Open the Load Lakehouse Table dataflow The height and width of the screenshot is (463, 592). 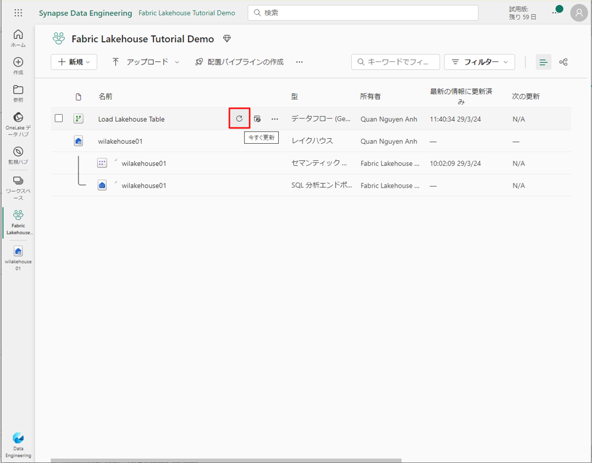[x=131, y=119]
